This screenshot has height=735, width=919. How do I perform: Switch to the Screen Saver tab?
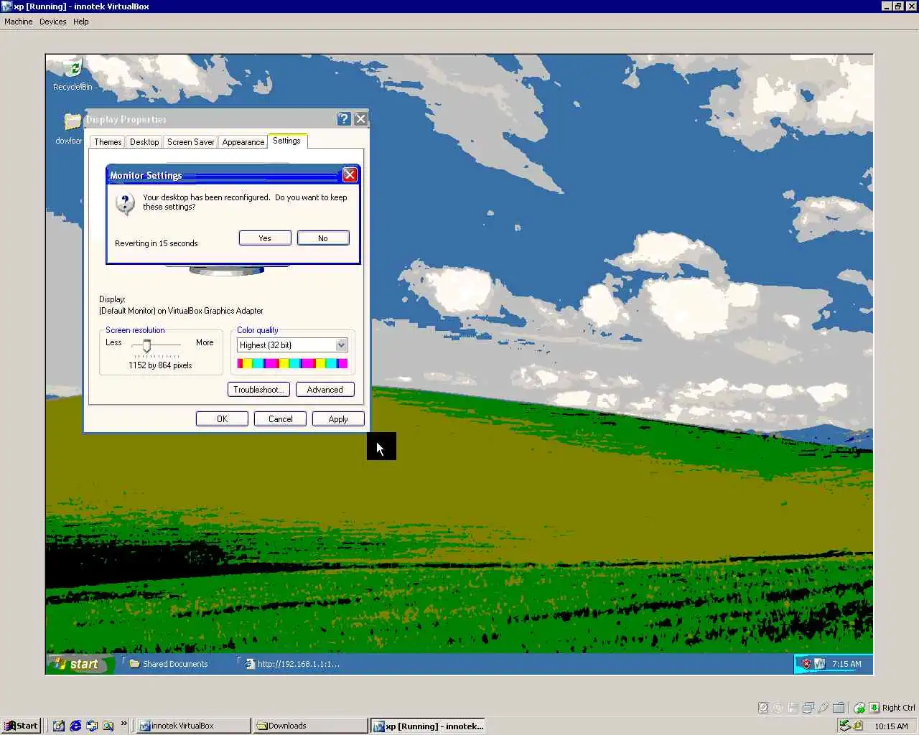click(191, 142)
